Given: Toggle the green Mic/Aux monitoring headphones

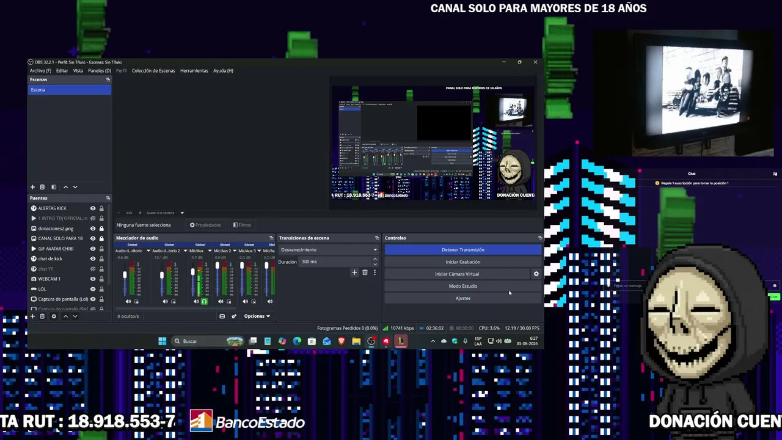Looking at the screenshot, I should click(x=204, y=301).
